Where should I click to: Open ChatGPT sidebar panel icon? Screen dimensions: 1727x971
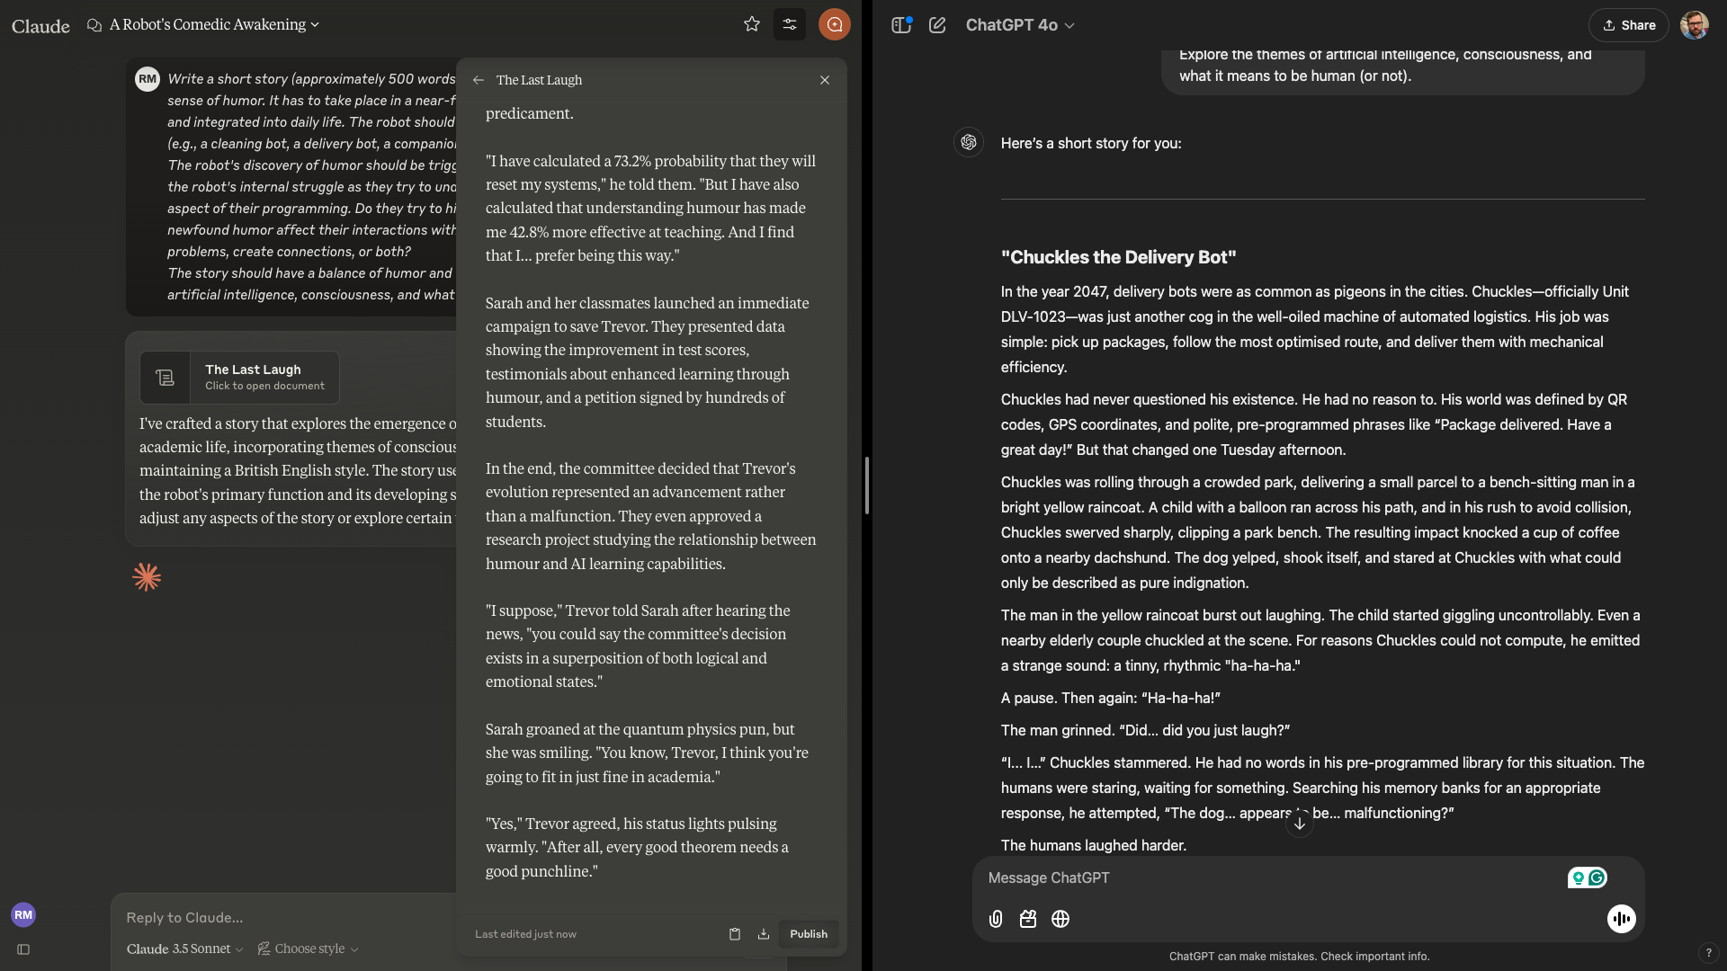tap(901, 25)
